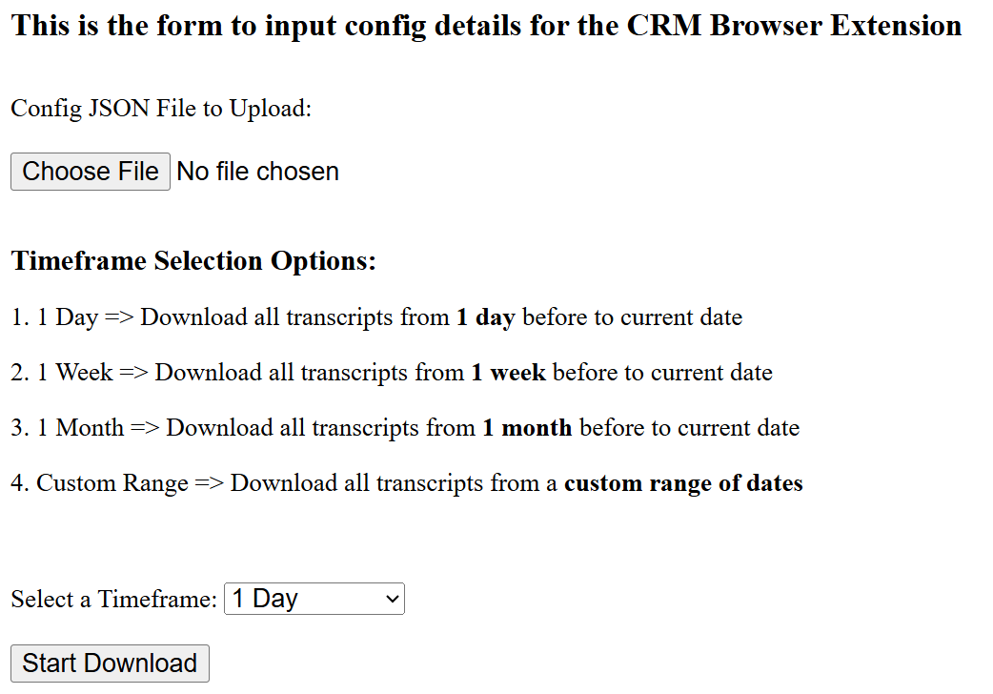Viewport: 993px width, 694px height.
Task: Click 'before to current date' in the 1 Month line
Action: [x=689, y=428]
